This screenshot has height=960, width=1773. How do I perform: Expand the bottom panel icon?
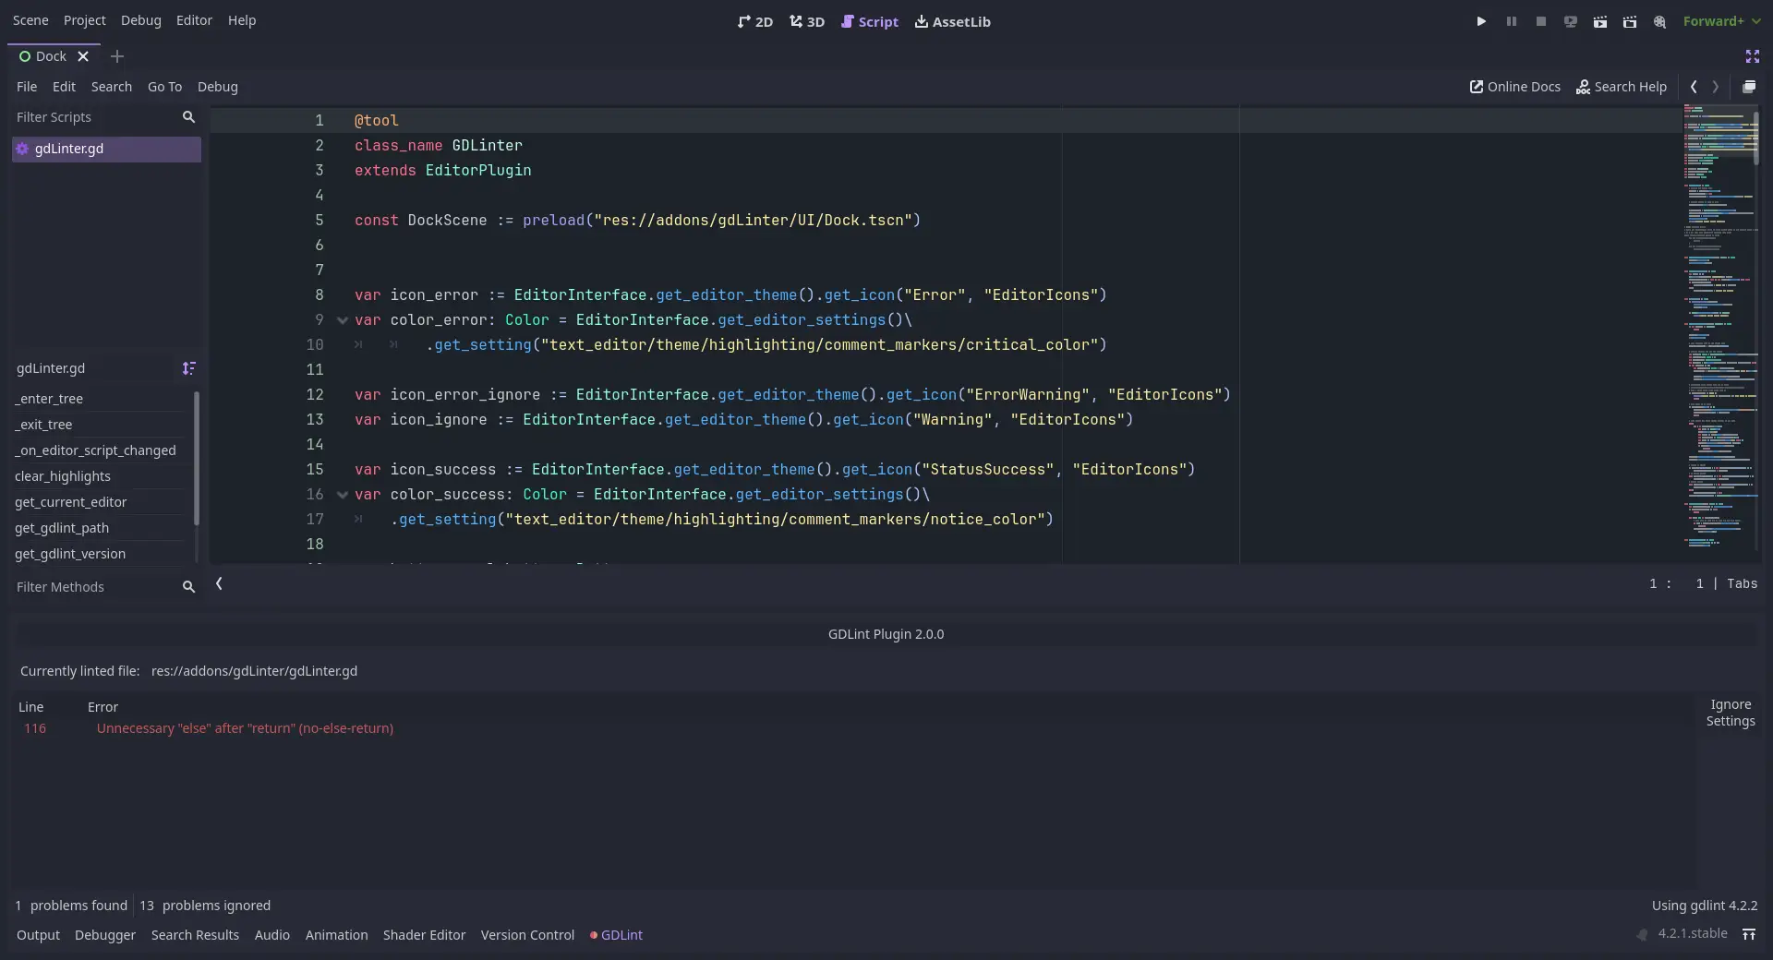(1749, 934)
